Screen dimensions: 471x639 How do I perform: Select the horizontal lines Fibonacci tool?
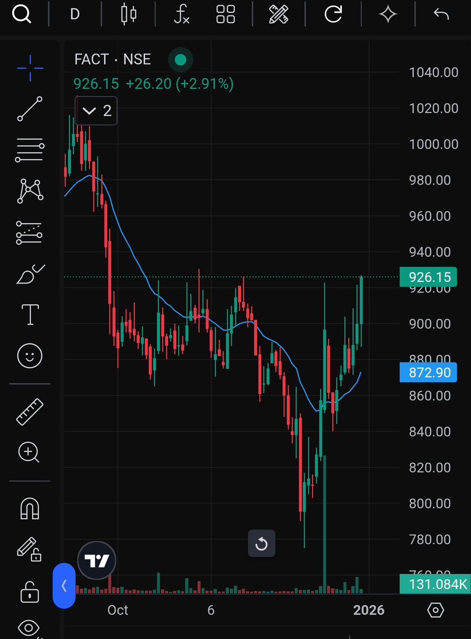[x=30, y=150]
